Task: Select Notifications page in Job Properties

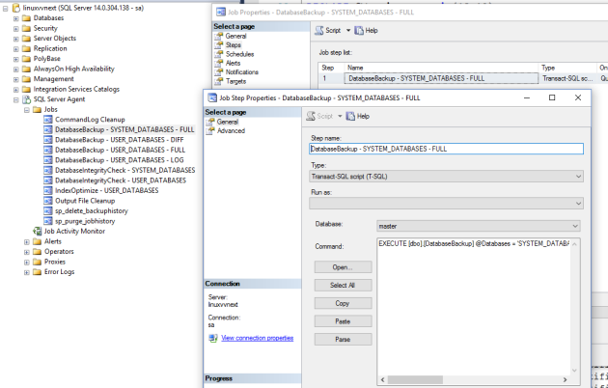Action: pos(242,72)
